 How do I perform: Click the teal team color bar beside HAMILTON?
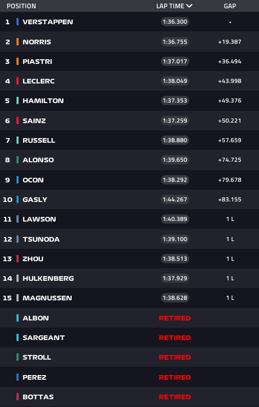point(18,100)
